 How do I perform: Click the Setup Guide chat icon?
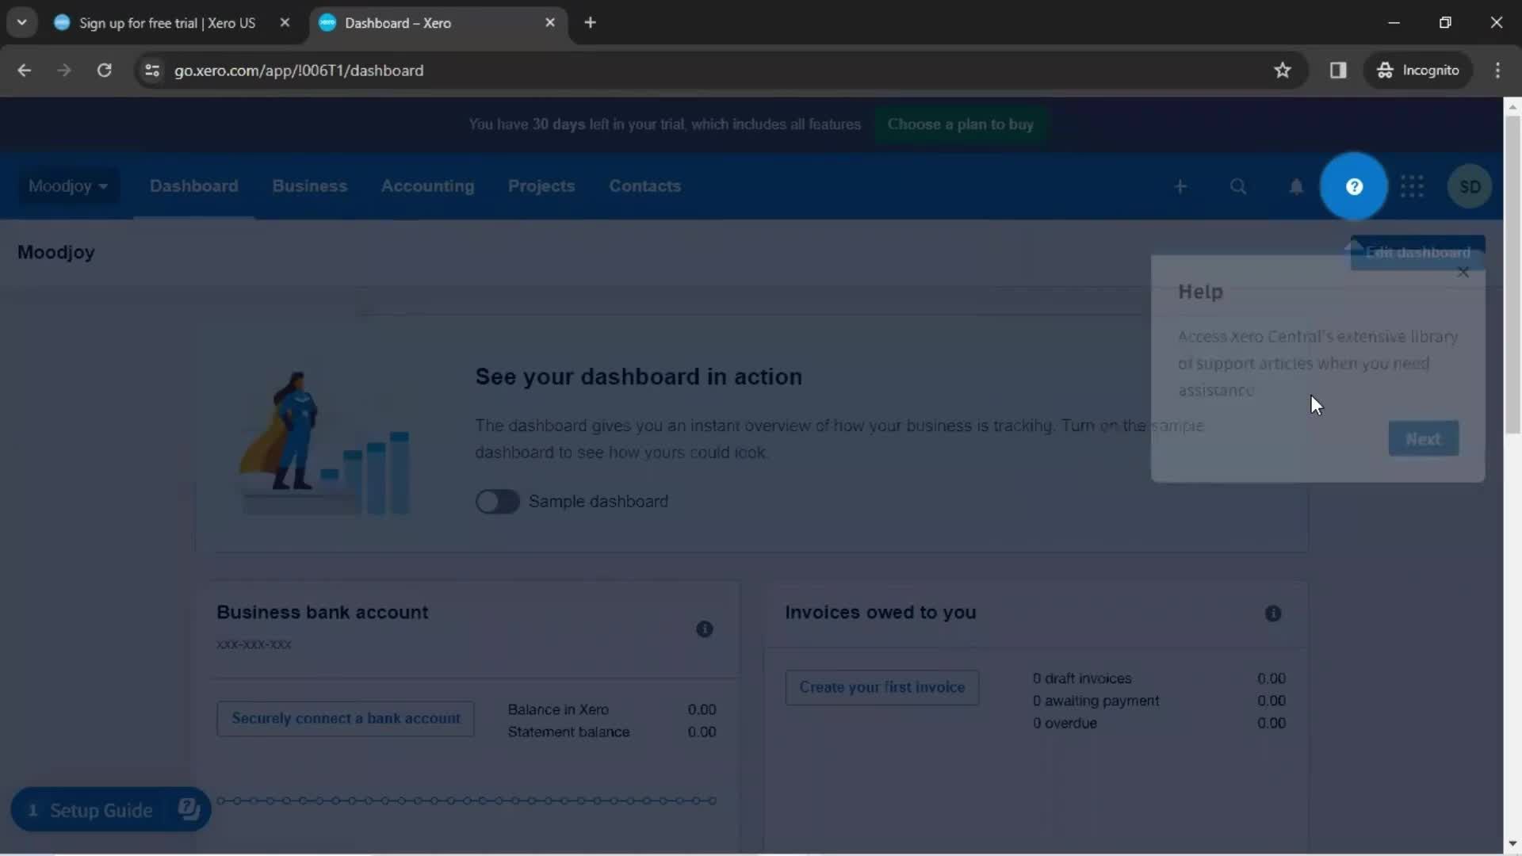click(189, 809)
